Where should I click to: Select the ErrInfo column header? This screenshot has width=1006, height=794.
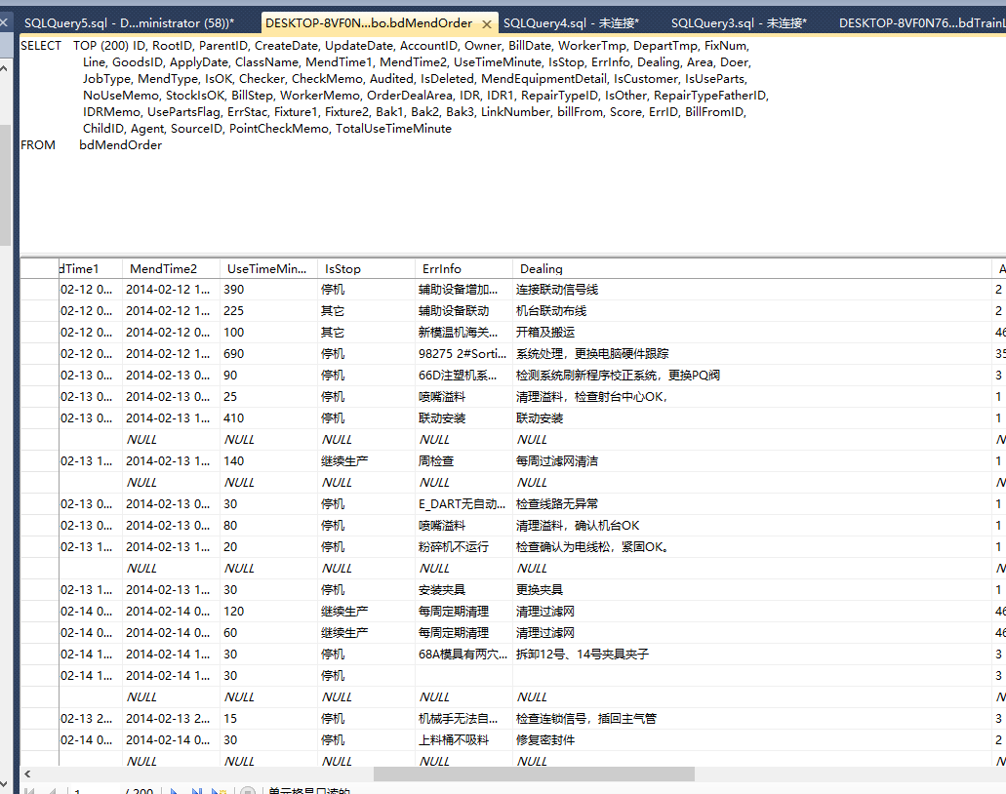click(463, 268)
